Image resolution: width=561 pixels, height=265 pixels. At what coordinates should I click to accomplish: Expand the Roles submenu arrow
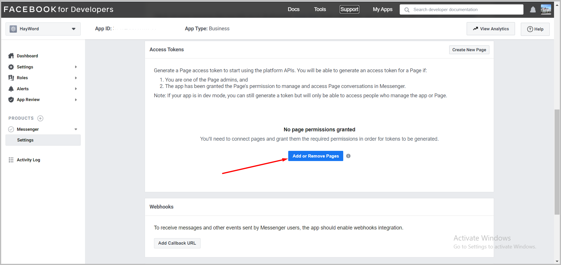[76, 78]
